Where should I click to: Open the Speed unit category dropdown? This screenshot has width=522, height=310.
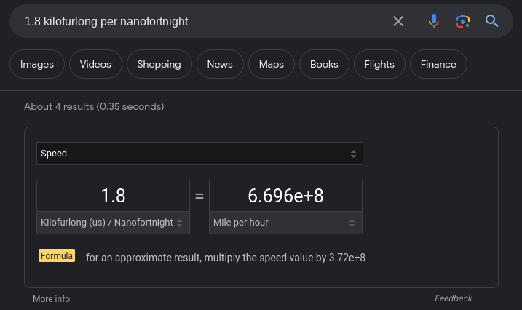point(199,154)
